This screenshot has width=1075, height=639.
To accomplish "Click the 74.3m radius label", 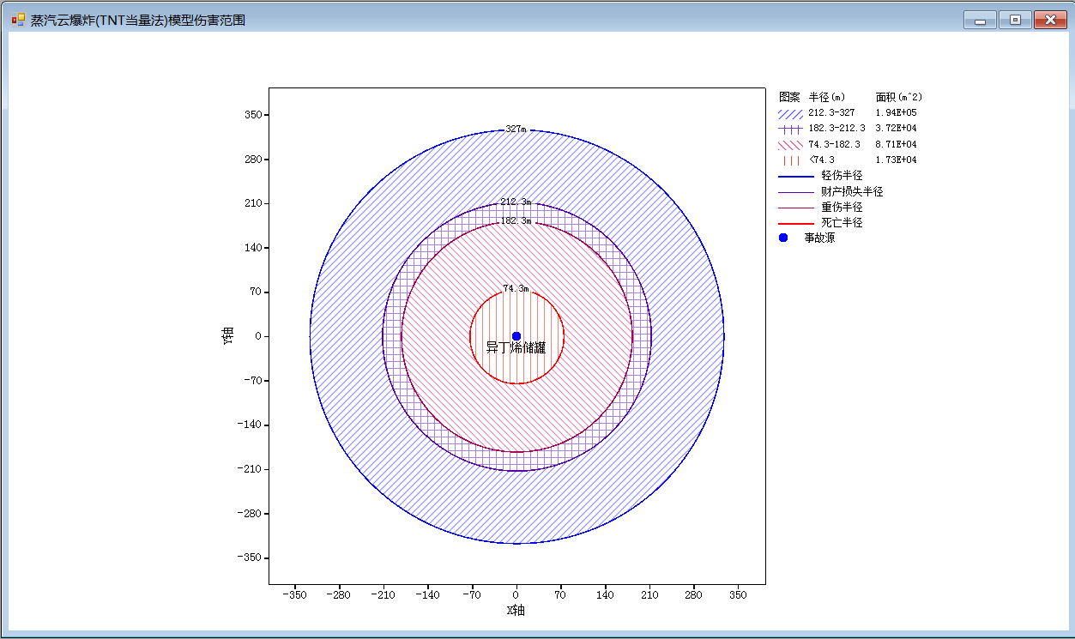I will point(516,288).
